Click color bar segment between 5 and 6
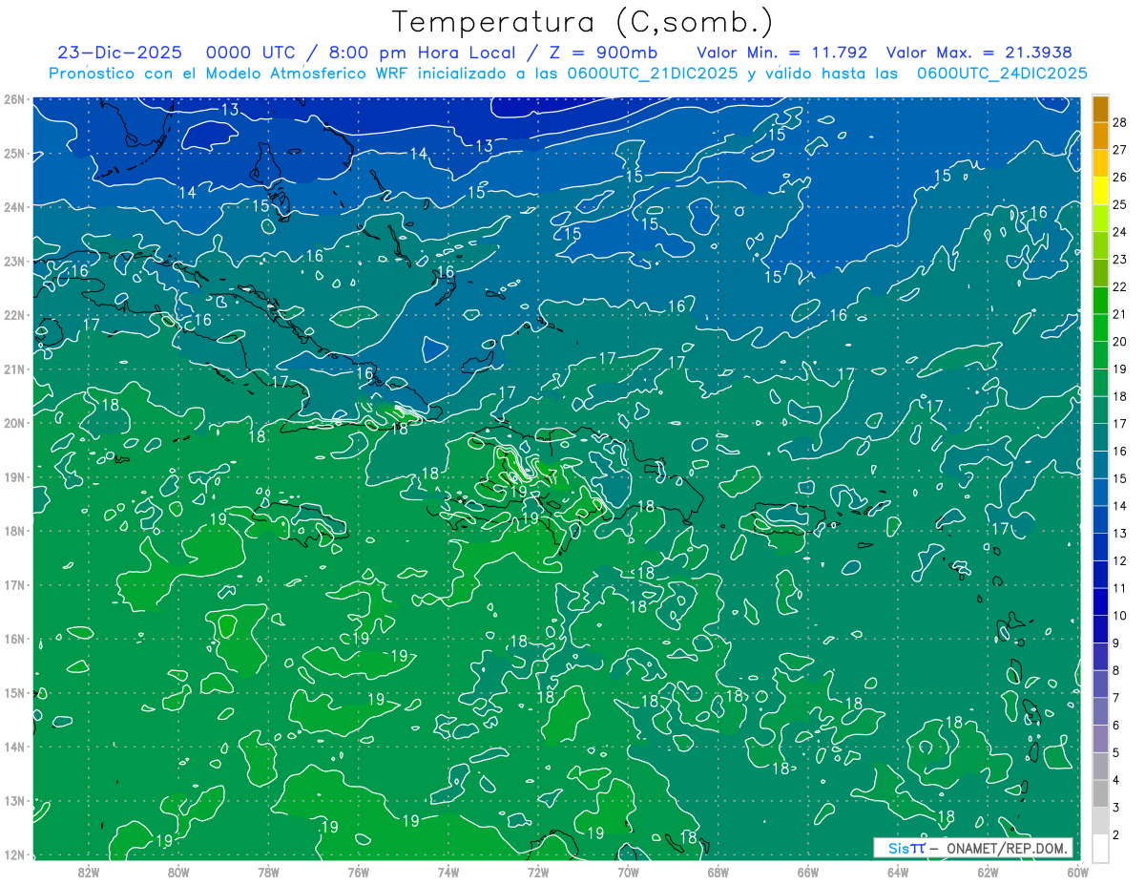 [x=1101, y=739]
